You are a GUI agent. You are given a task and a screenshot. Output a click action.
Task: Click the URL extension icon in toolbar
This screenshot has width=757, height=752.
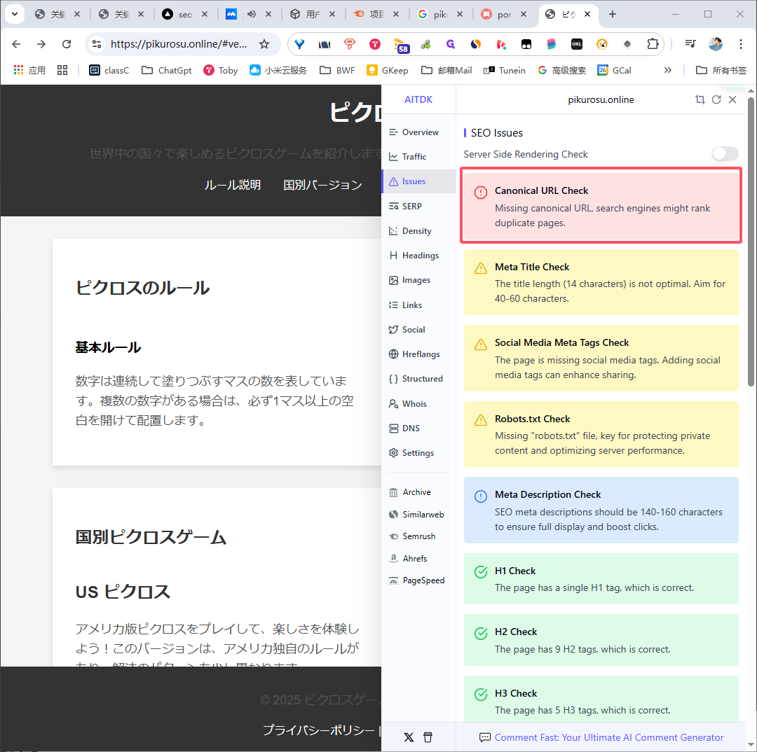click(576, 44)
